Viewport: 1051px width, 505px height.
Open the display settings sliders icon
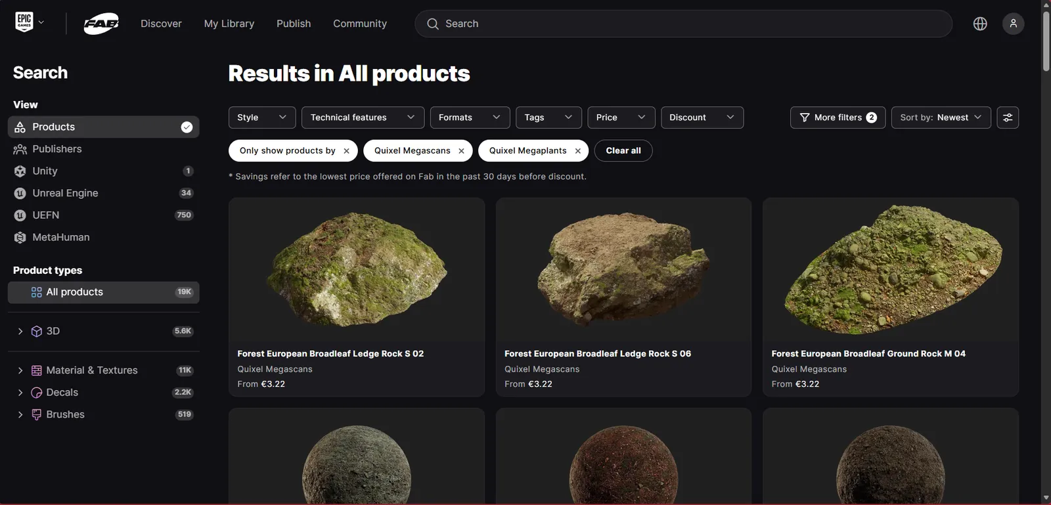click(1008, 118)
